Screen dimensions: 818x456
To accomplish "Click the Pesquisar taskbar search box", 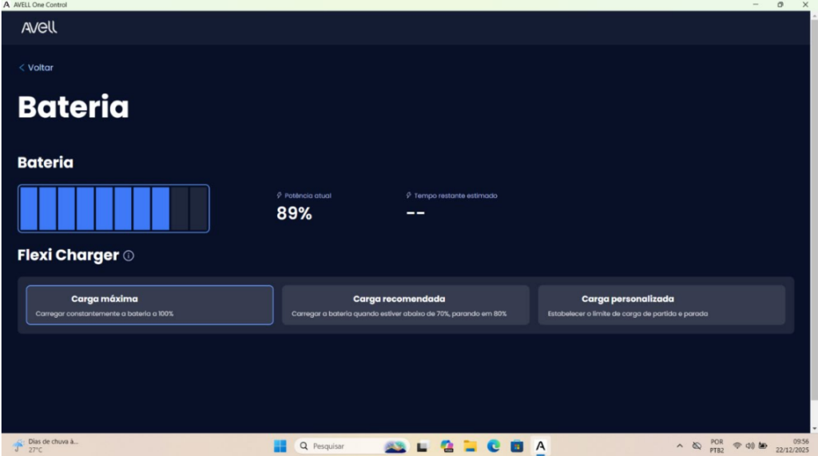I will (x=352, y=446).
